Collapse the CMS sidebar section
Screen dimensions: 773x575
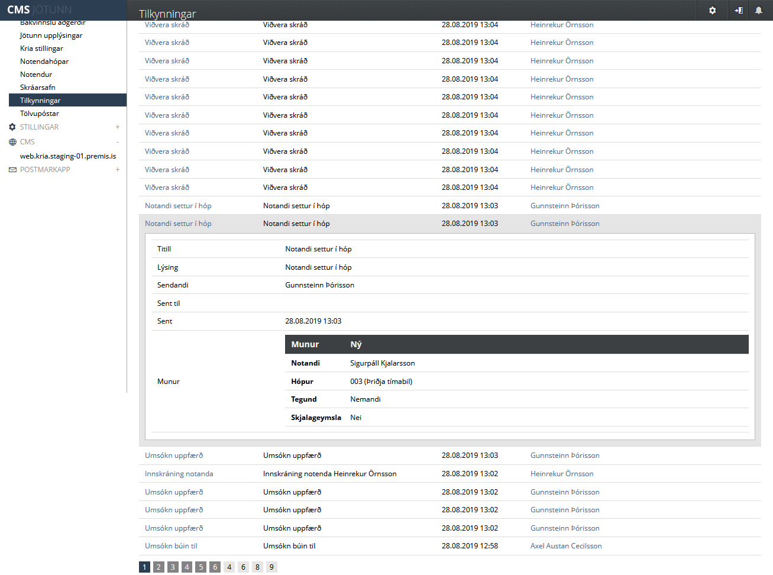click(x=118, y=142)
